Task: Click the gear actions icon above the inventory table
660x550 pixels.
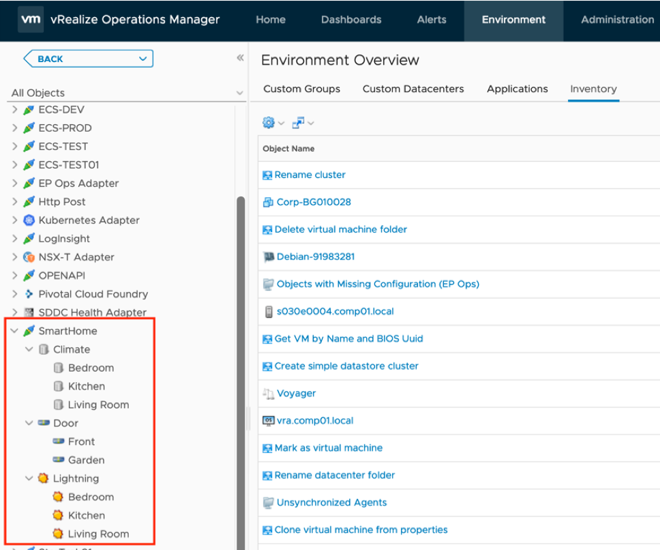Action: (267, 122)
